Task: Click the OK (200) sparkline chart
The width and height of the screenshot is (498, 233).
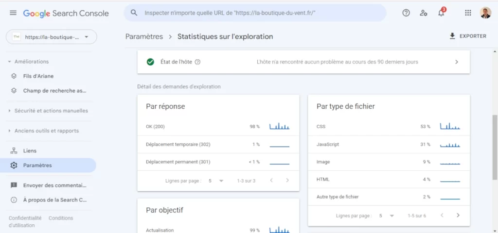Action: 280,126
